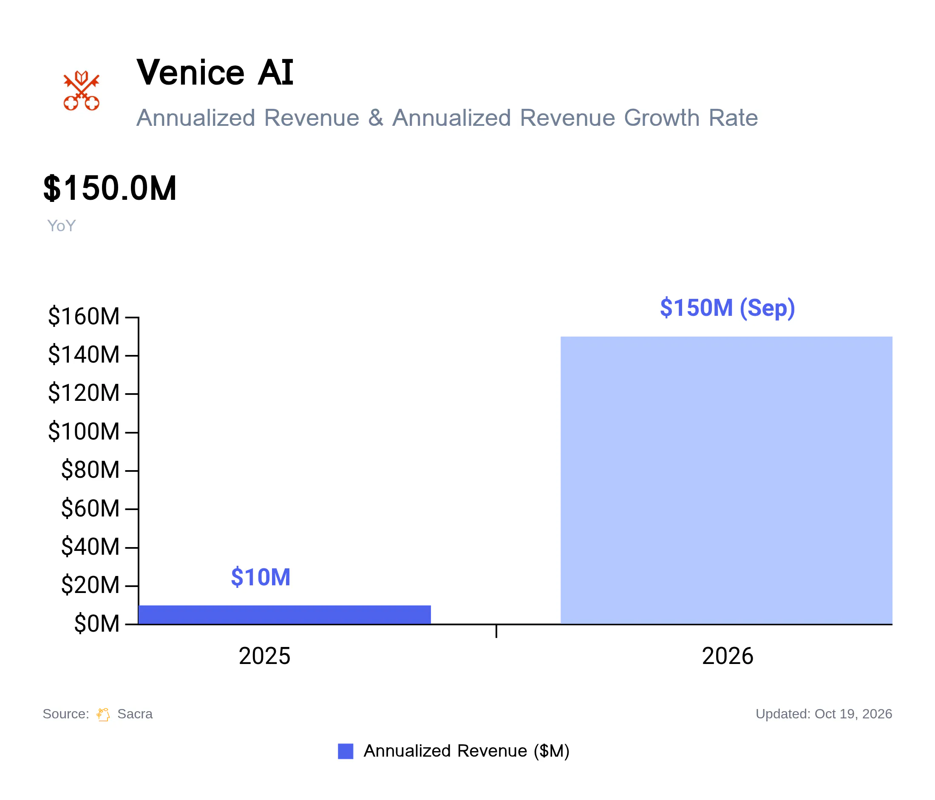Click the $80M y-axis label
Viewport: 935px width, 800px height.
pos(90,470)
